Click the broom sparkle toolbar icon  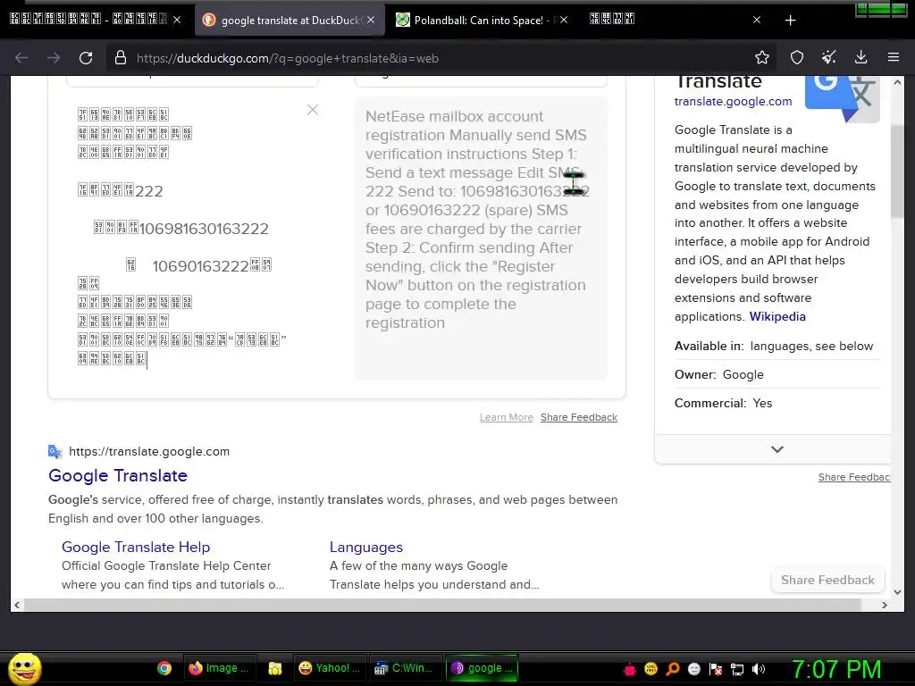click(x=828, y=57)
